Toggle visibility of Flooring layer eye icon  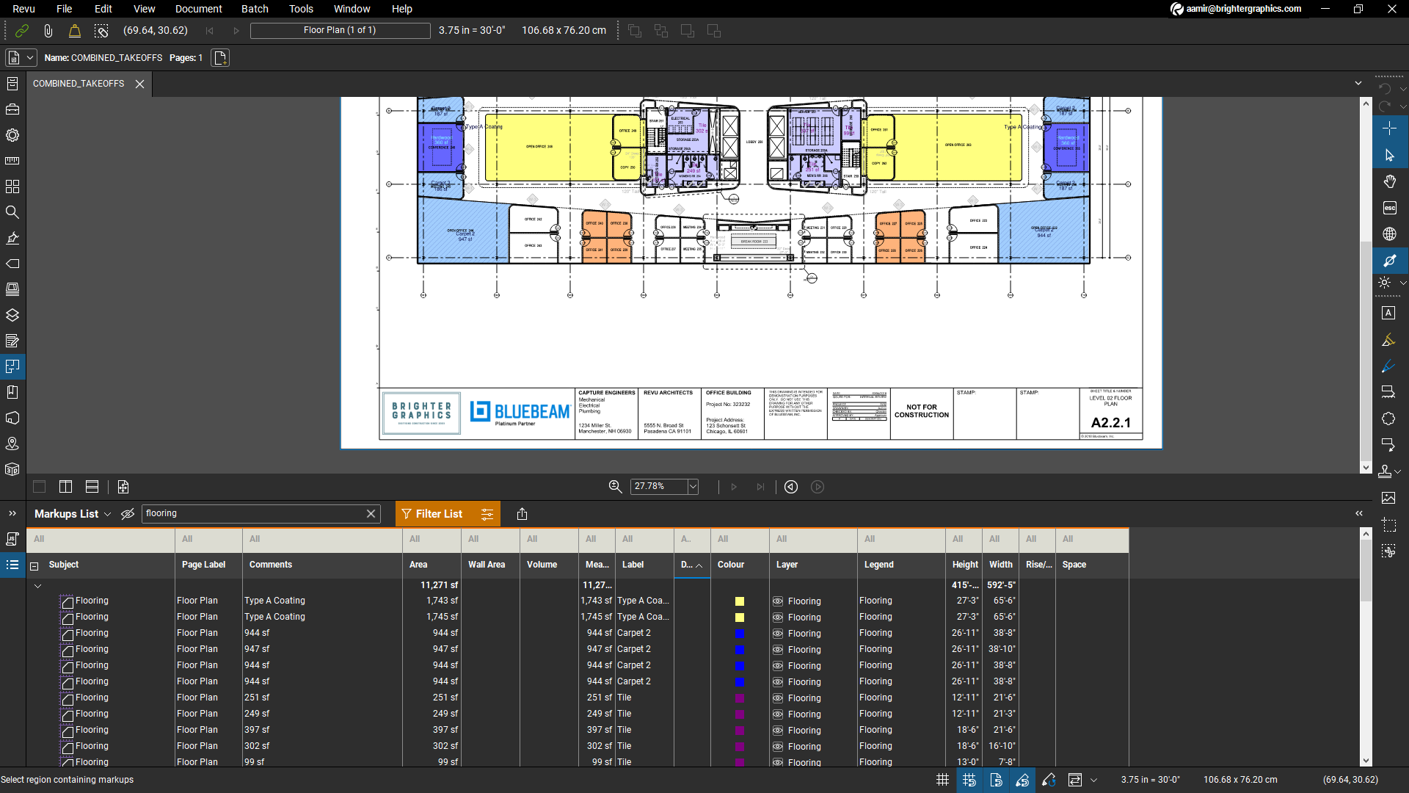[x=779, y=601]
